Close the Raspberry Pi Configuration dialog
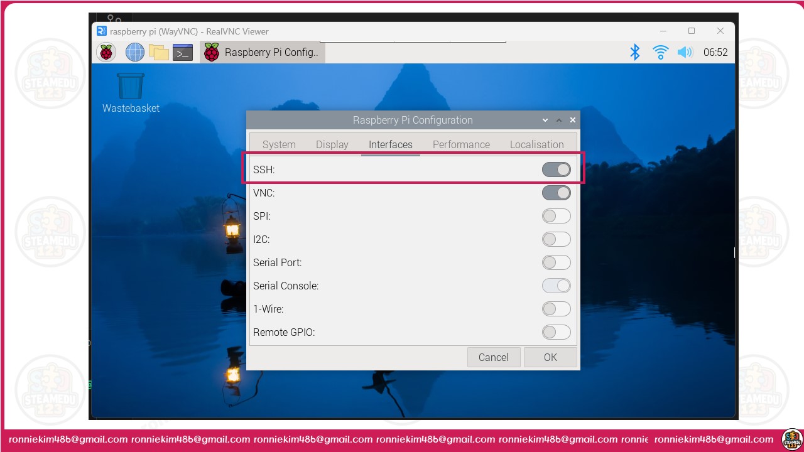This screenshot has width=804, height=452. 572,120
